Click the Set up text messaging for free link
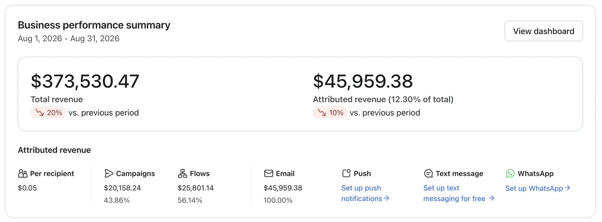Image resolution: width=602 pixels, height=222 pixels. click(x=459, y=193)
